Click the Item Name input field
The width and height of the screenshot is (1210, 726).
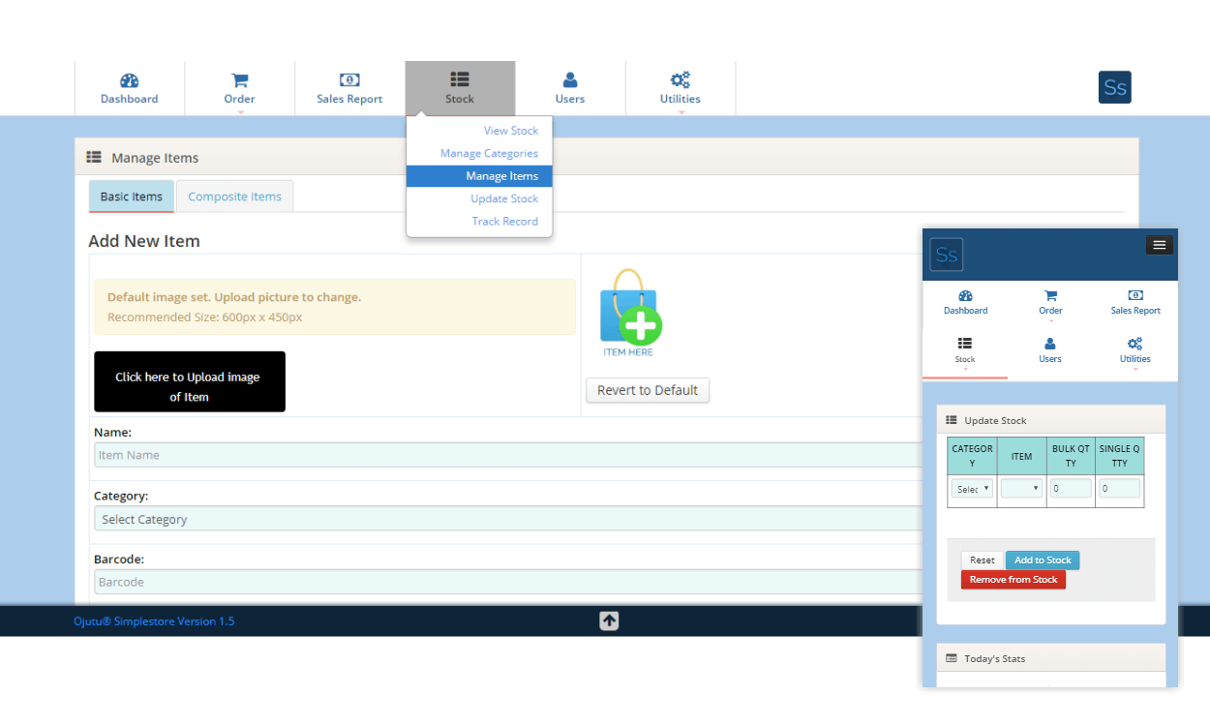(x=508, y=455)
